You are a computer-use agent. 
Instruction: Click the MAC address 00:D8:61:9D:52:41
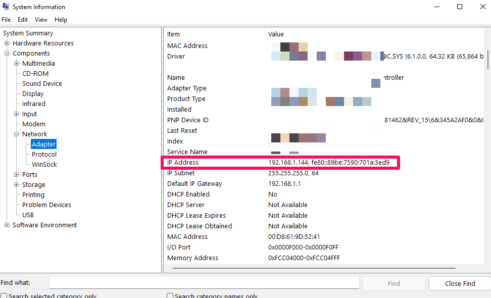pyautogui.click(x=294, y=237)
